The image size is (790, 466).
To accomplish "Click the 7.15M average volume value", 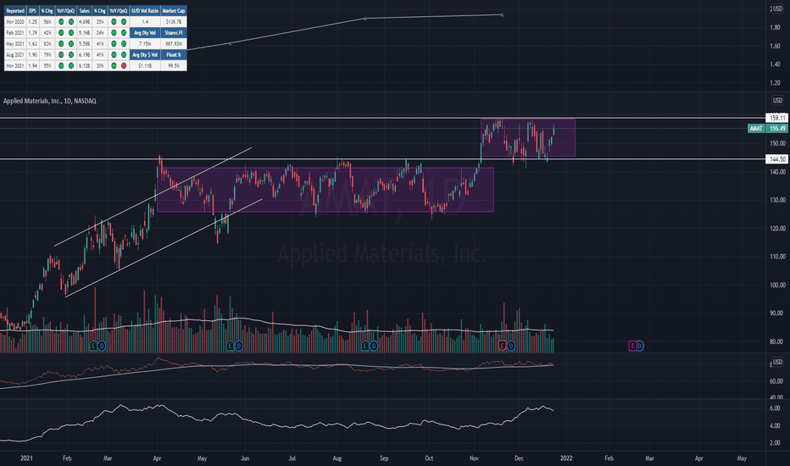I will (145, 44).
